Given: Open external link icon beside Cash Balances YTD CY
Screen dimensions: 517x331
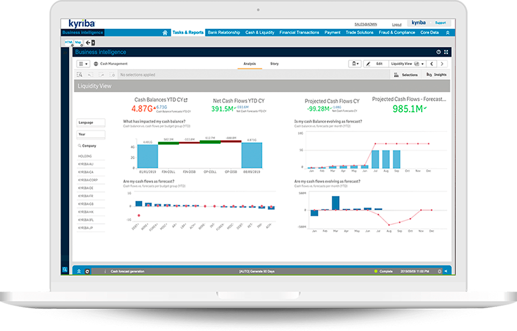Looking at the screenshot, I should click(x=186, y=100).
